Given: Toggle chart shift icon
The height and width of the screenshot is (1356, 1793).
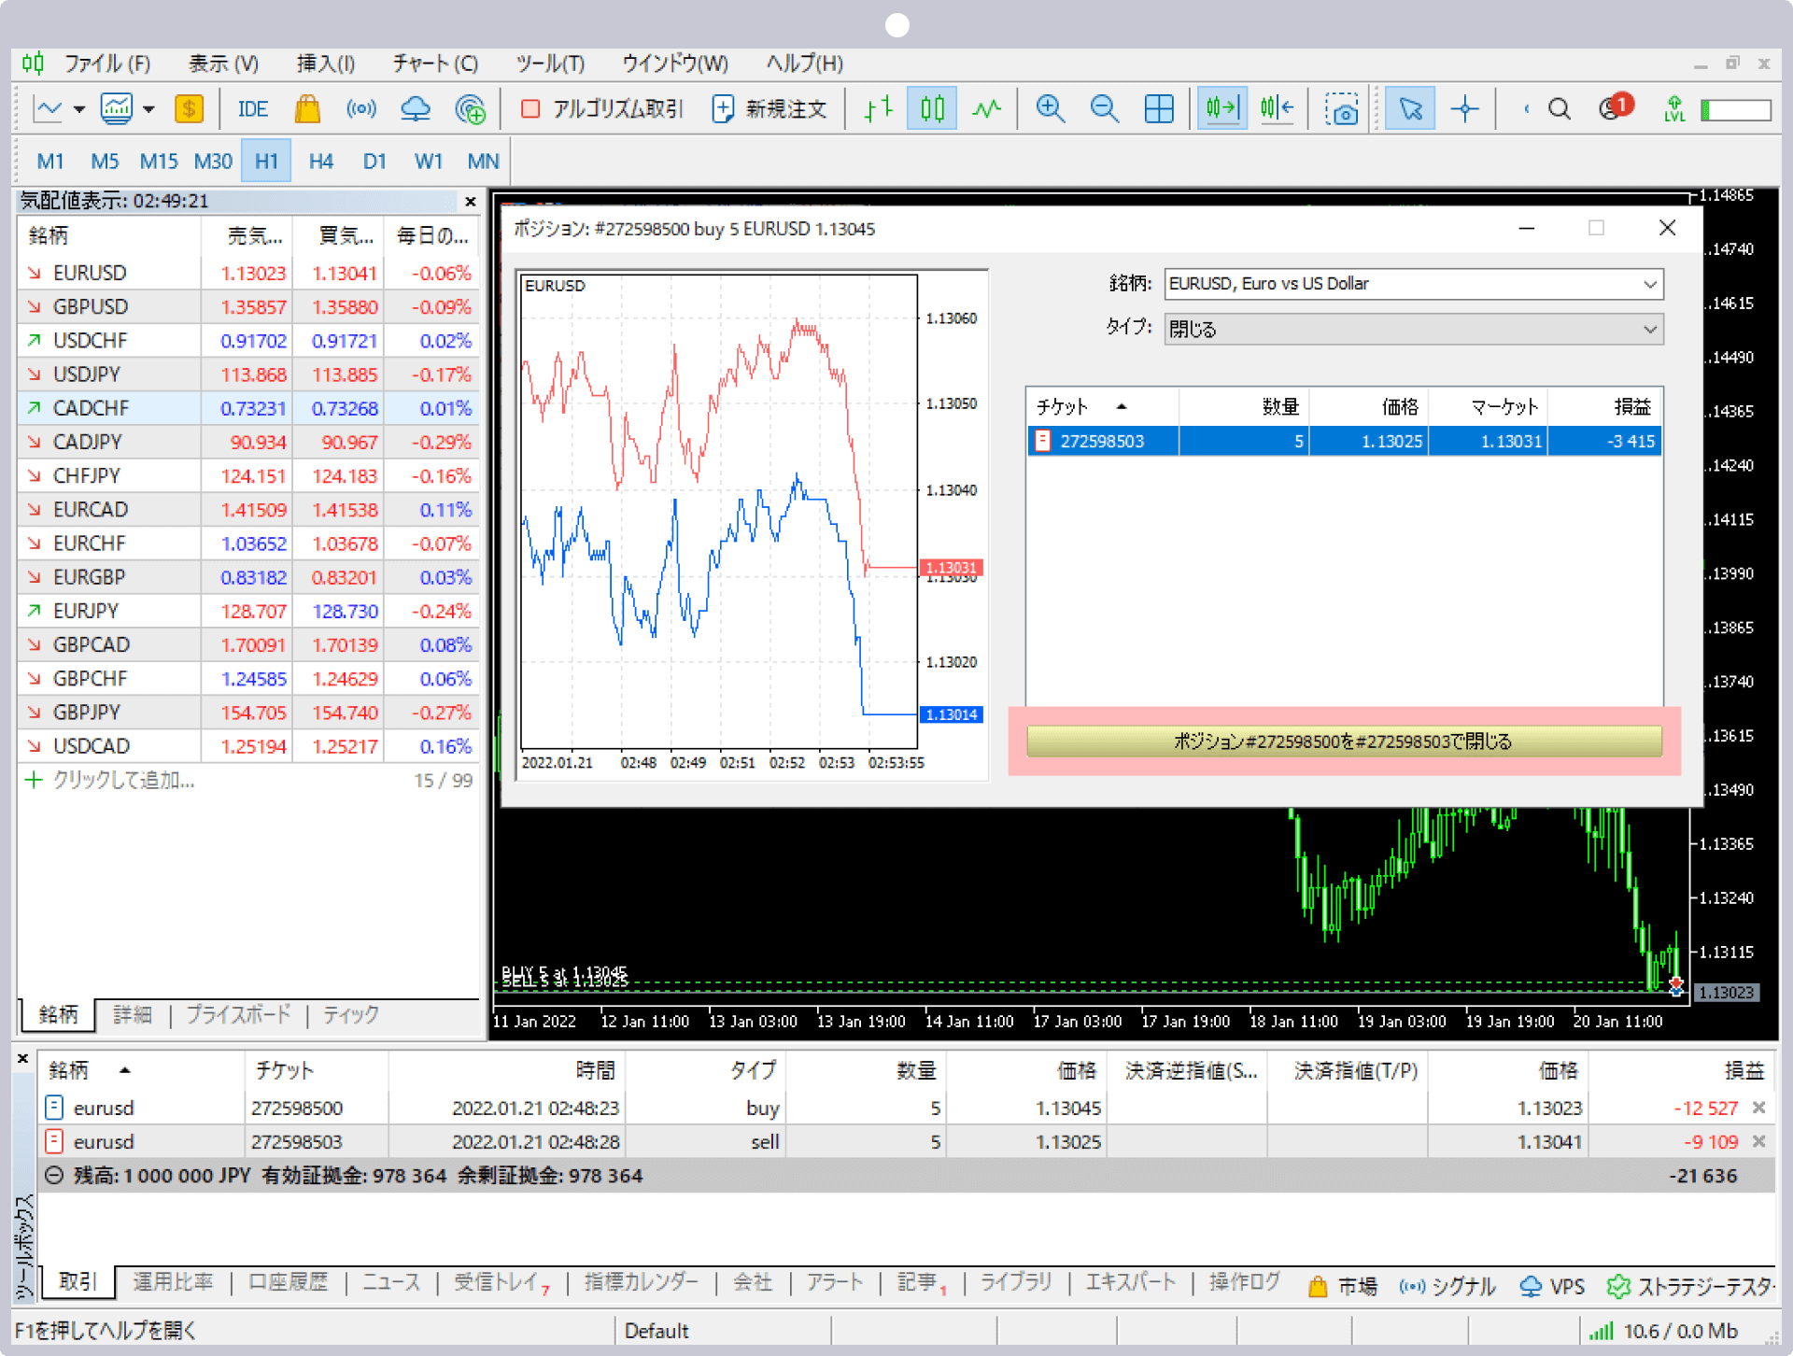Looking at the screenshot, I should pyautogui.click(x=1277, y=109).
